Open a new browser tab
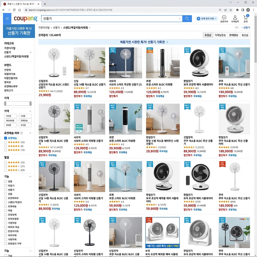Image resolution: width=257 pixels, height=257 pixels. 45,4
